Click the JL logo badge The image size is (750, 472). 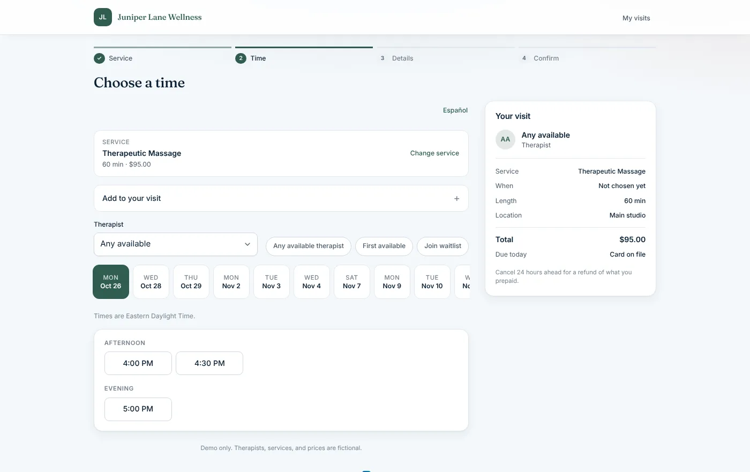[103, 17]
